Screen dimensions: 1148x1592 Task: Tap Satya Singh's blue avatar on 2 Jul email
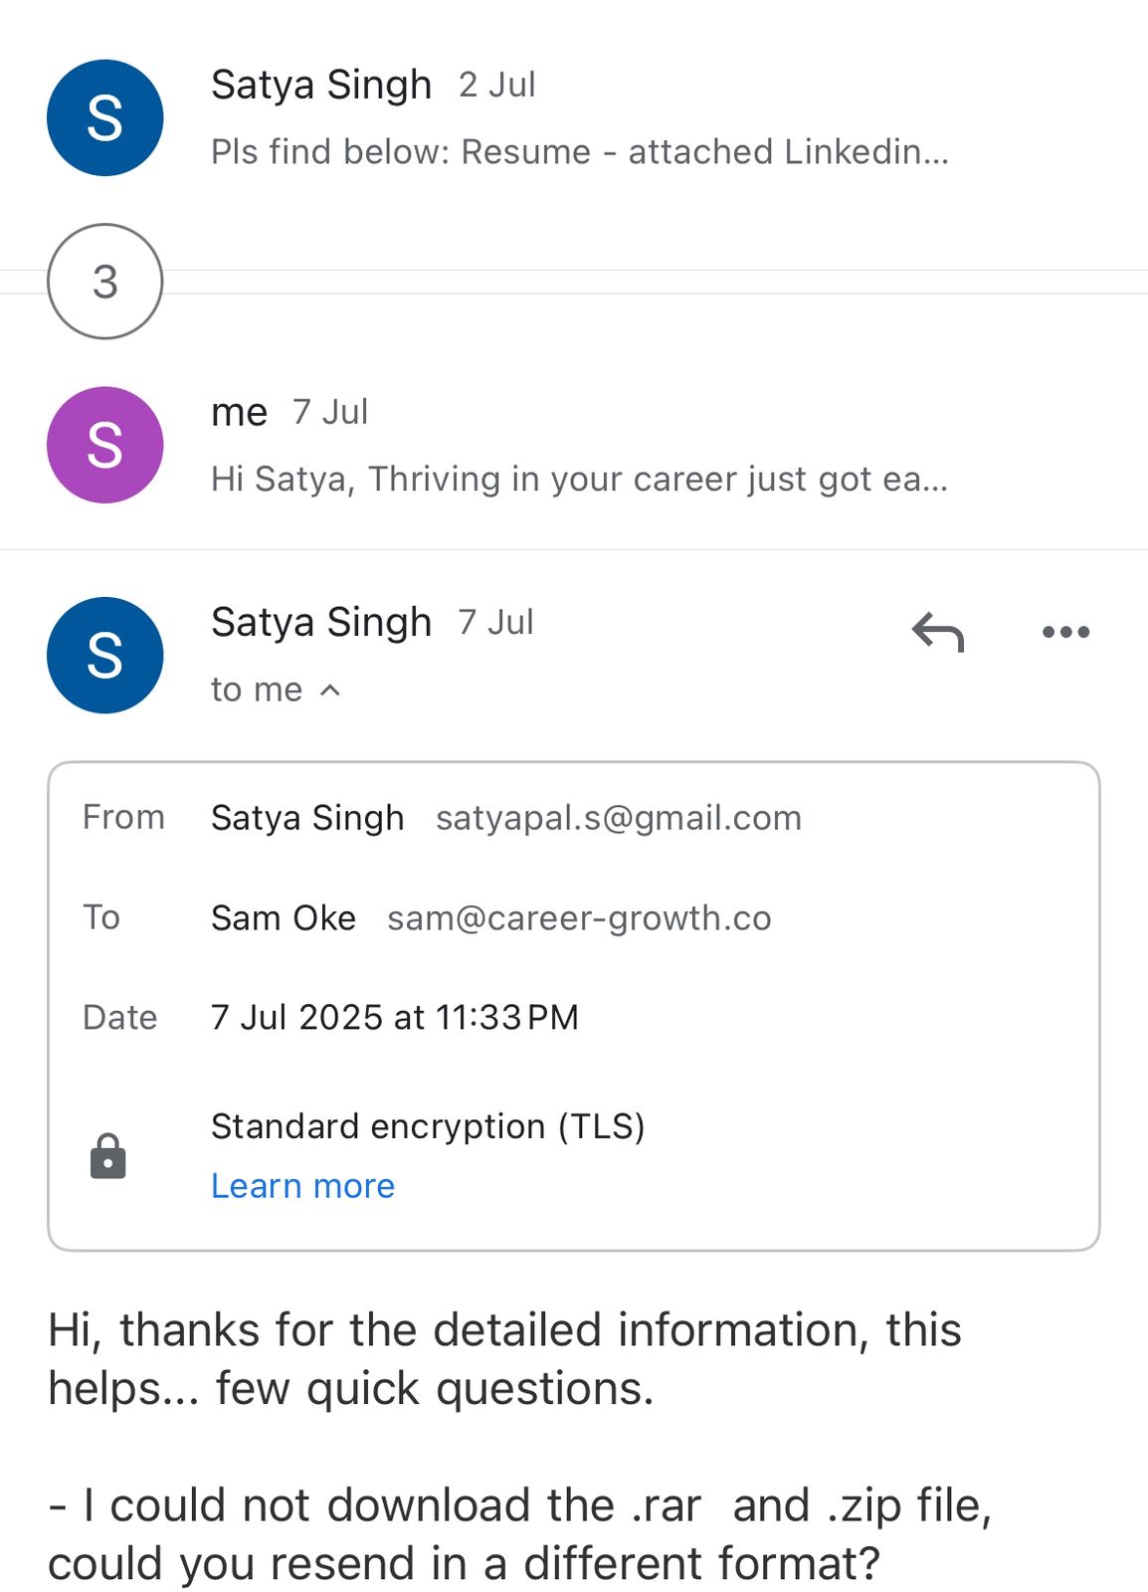(x=105, y=118)
